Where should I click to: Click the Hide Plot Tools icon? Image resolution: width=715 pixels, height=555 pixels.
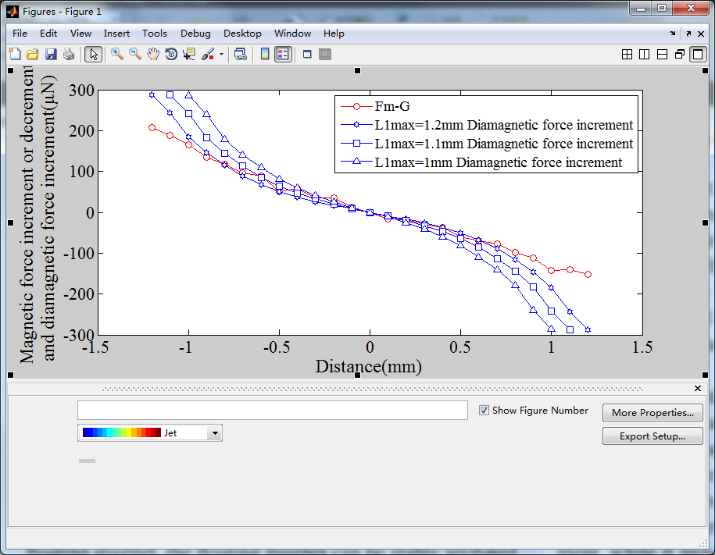click(307, 54)
